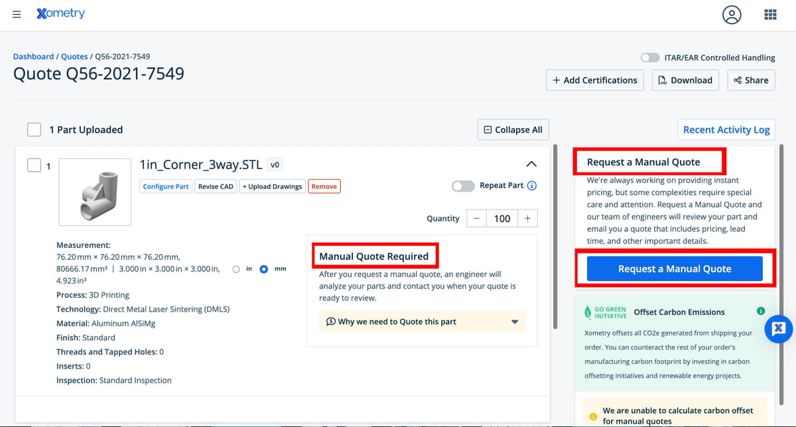
Task: Open the floating Xometry chat icon
Action: pyautogui.click(x=779, y=329)
